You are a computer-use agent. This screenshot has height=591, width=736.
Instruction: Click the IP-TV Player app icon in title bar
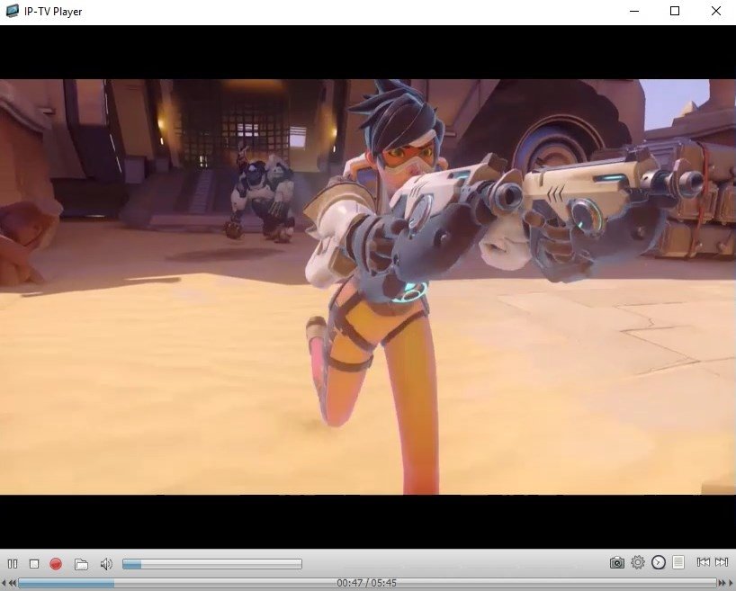coord(13,12)
